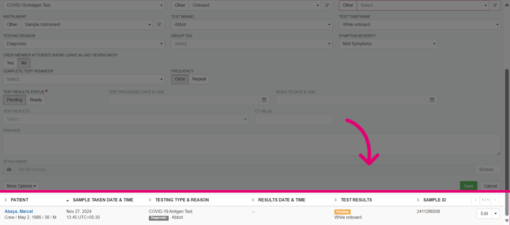The width and height of the screenshot is (510, 225).
Task: Click the vertical scrollbar thumb
Action: pyautogui.click(x=507, y=142)
